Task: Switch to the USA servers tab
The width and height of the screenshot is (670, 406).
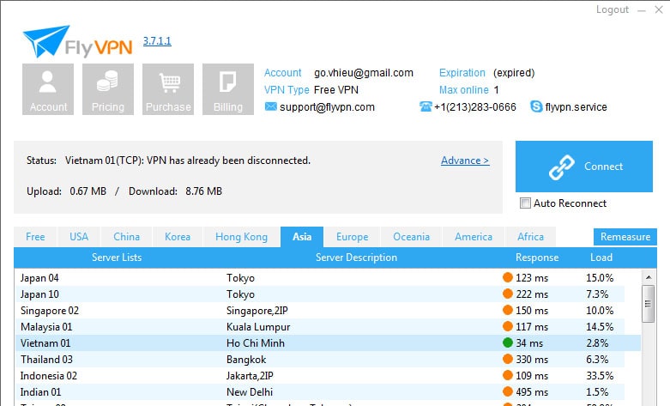Action: click(x=79, y=237)
